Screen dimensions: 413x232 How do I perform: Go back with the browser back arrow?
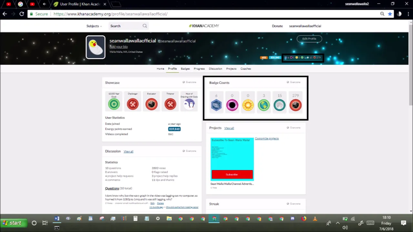[5, 14]
